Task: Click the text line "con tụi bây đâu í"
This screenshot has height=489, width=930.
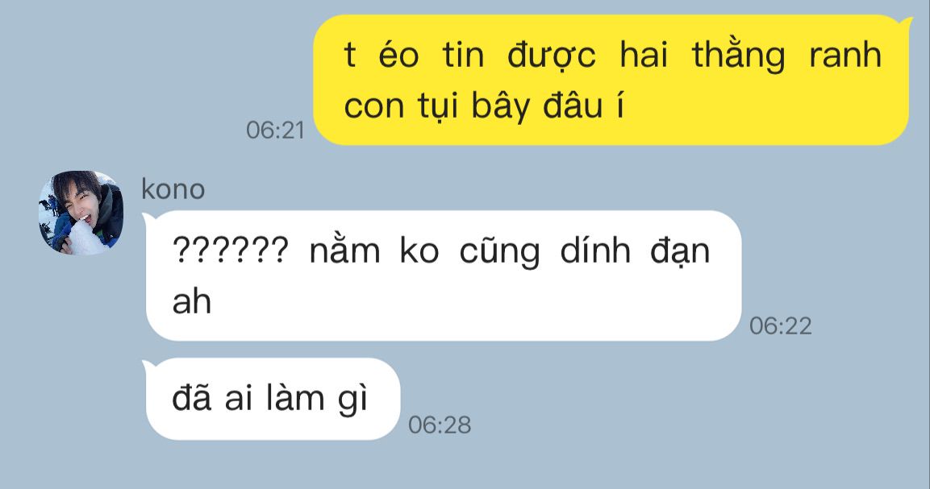Action: tap(484, 106)
